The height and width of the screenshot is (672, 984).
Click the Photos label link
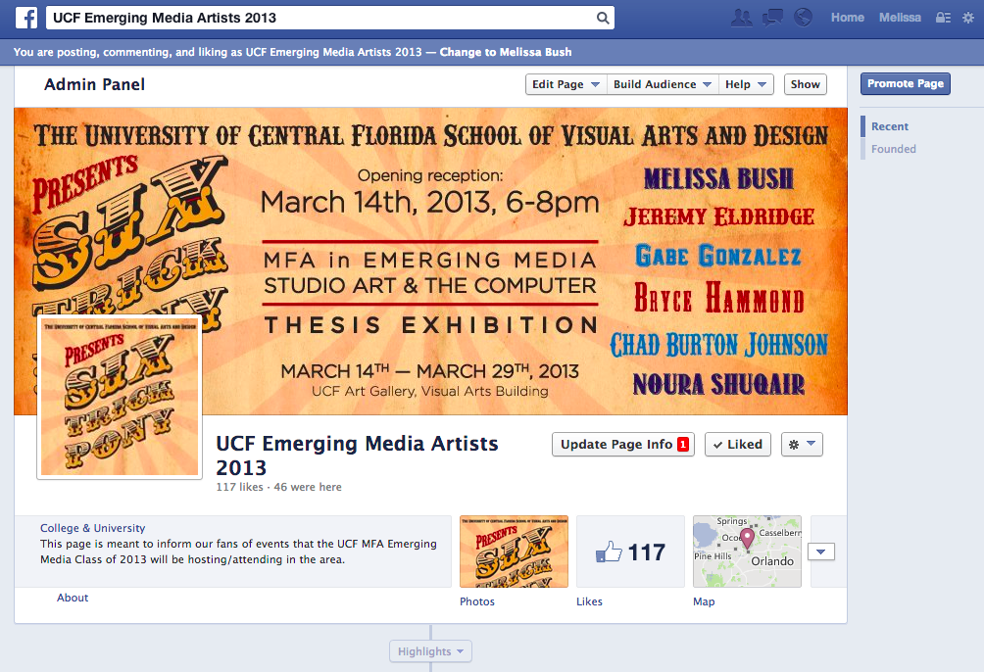click(x=477, y=601)
